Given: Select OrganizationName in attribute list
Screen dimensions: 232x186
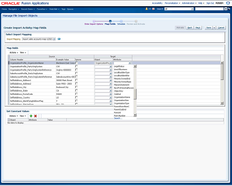Looking at the screenshot, I should point(122,97).
